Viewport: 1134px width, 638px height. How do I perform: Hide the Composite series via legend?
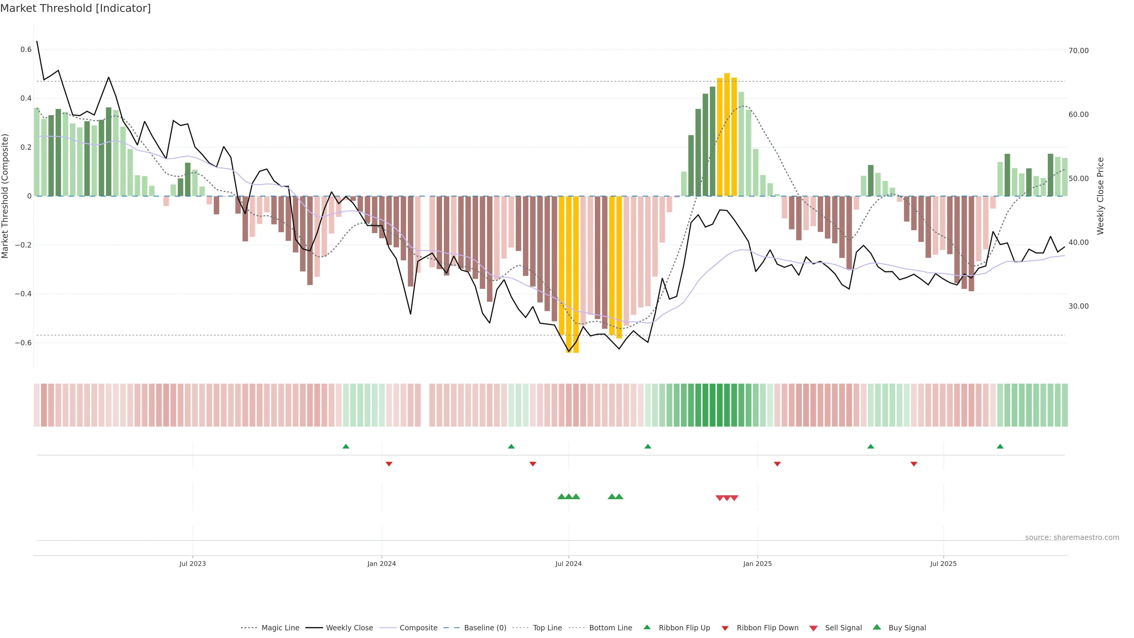coord(418,628)
